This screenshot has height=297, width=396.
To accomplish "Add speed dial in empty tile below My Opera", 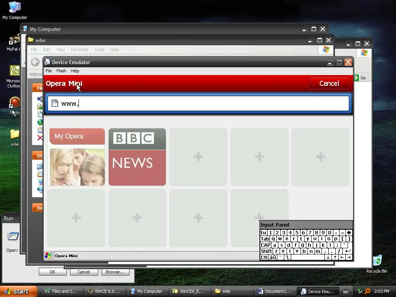I will coord(76,218).
